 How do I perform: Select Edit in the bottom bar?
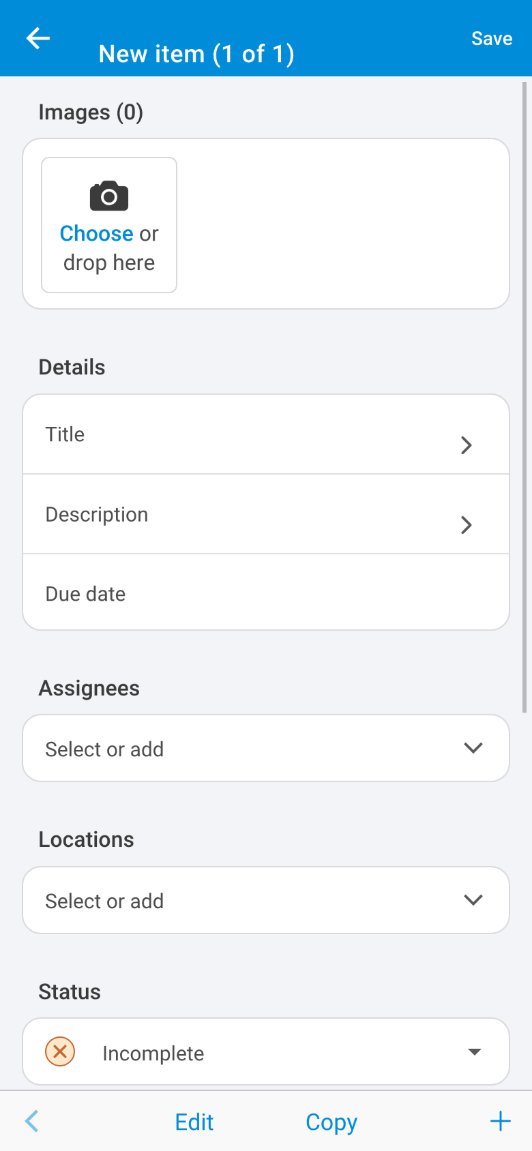click(194, 1122)
